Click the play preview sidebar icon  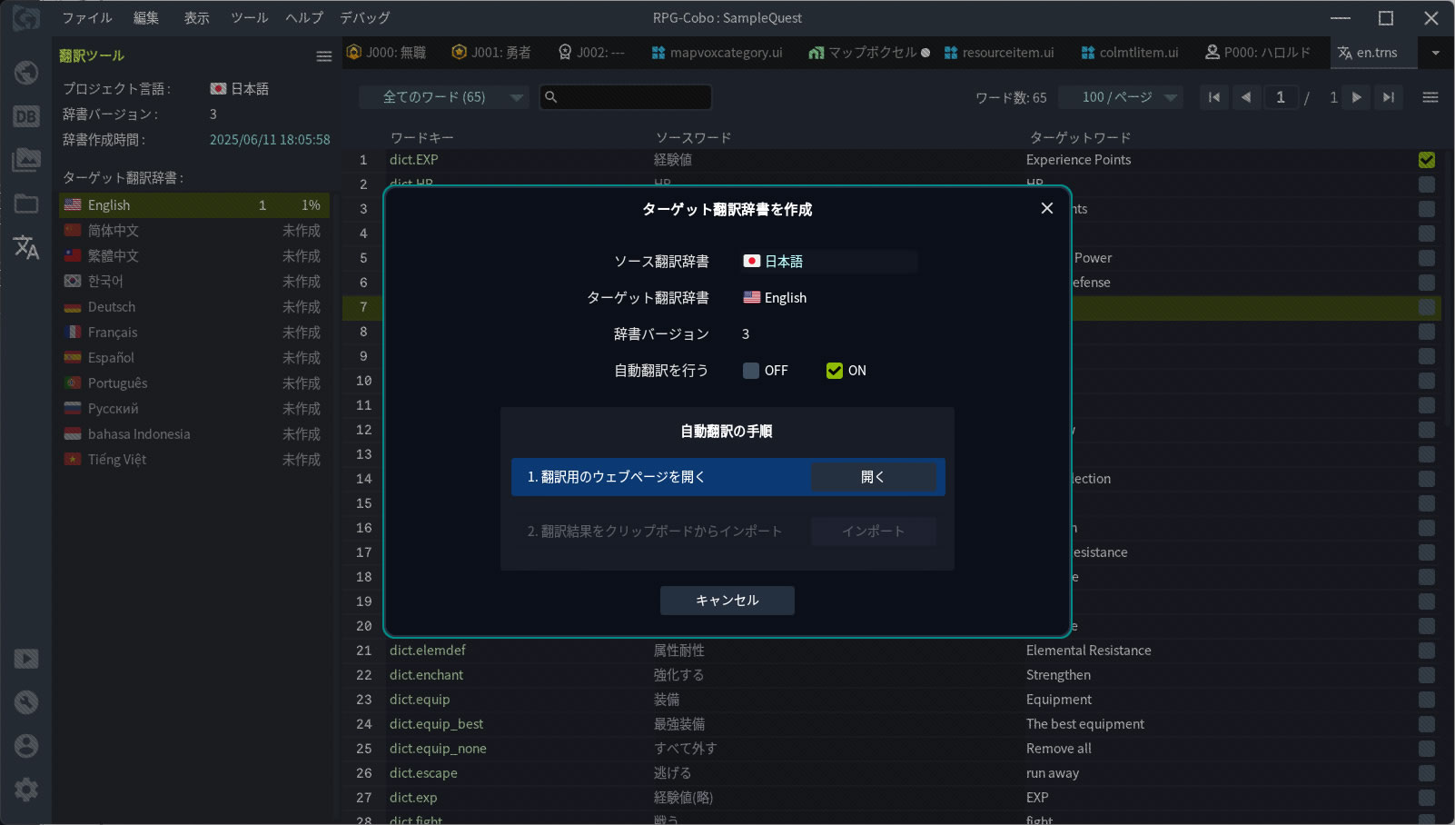point(26,659)
